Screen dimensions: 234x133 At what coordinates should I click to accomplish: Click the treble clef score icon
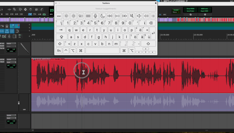[x=9, y=36]
